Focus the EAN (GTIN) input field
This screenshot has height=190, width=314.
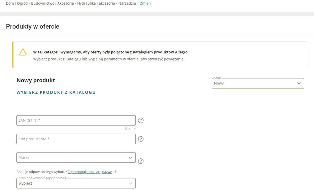point(76,120)
